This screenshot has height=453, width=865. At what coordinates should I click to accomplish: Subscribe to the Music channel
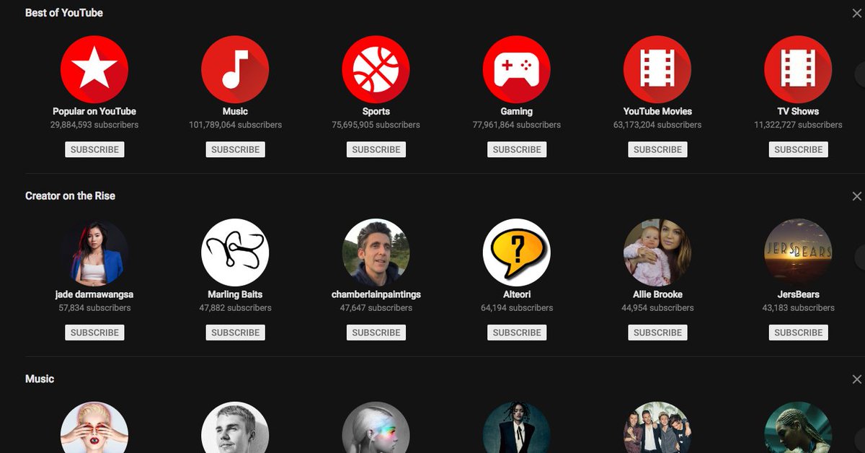tap(235, 149)
